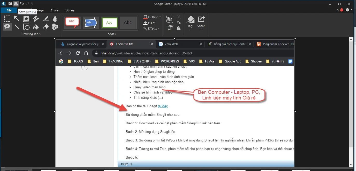Click the canvas scrollbar up arrow
Image resolution: width=356 pixels, height=171 pixels.
point(351,39)
